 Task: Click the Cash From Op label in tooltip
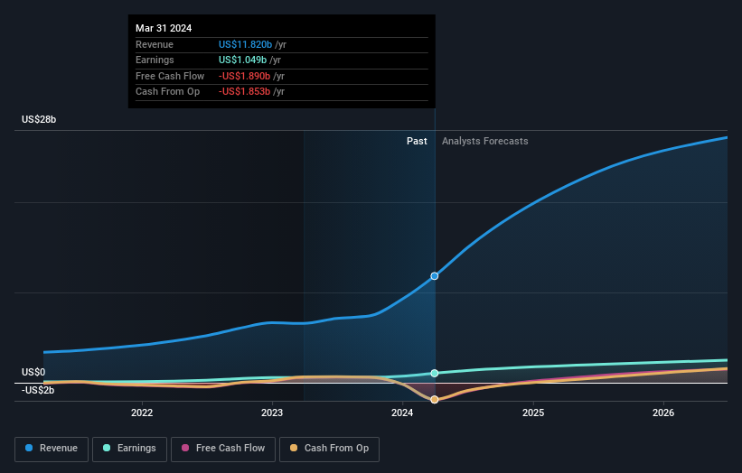click(167, 92)
